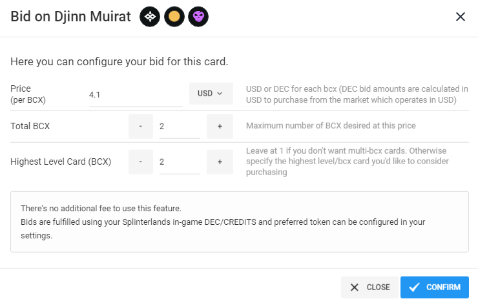Click into the Total BCX value field
The height and width of the screenshot is (303, 478).
click(x=180, y=127)
